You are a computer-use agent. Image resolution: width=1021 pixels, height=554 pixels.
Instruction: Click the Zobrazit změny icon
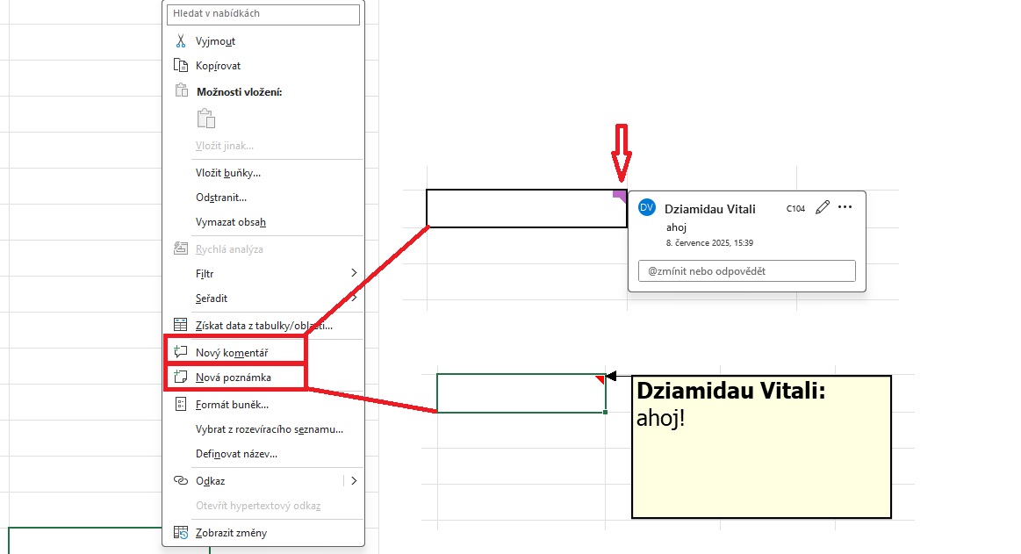tap(181, 532)
